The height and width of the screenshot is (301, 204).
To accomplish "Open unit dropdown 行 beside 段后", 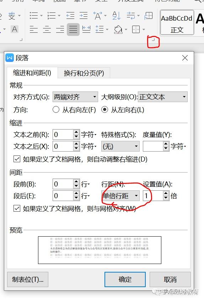I will pyautogui.click(x=85, y=196).
